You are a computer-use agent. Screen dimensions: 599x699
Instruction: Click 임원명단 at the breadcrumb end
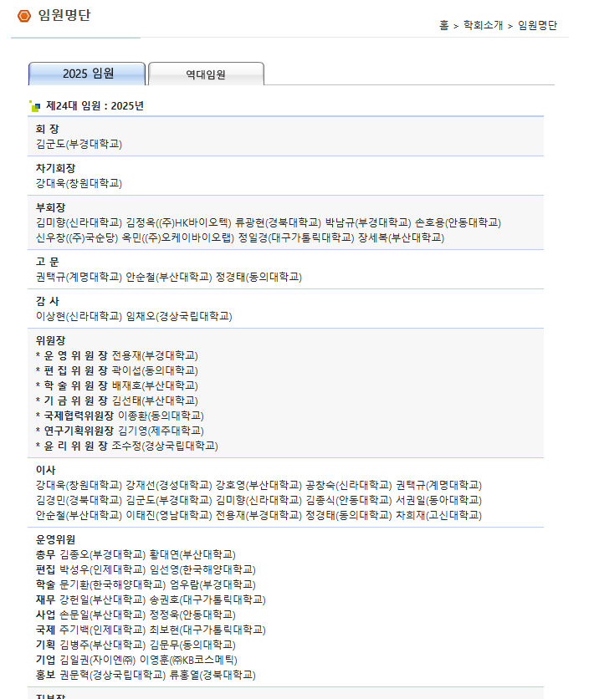coord(537,26)
